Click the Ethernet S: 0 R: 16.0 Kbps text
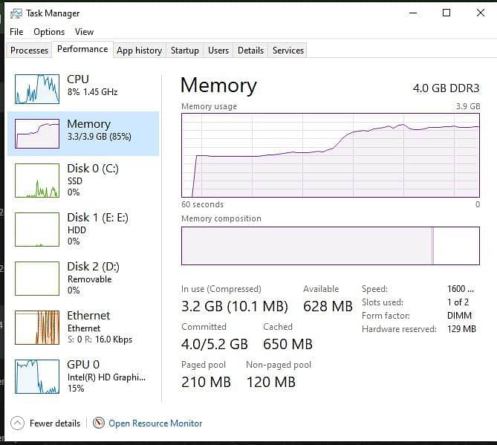 [x=100, y=340]
